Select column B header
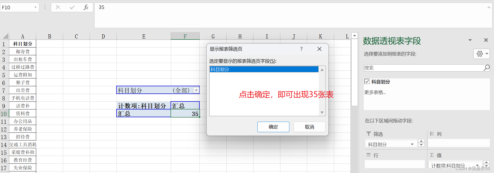Viewport: 494px width, 173px height. 49,36
